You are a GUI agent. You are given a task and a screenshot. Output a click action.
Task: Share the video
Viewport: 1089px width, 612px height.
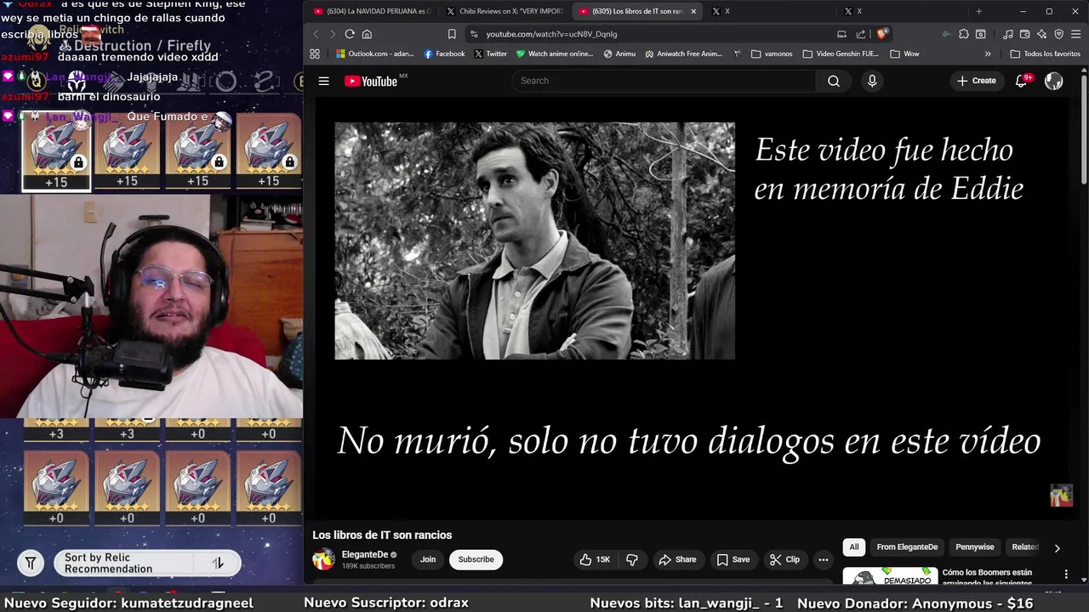[677, 559]
